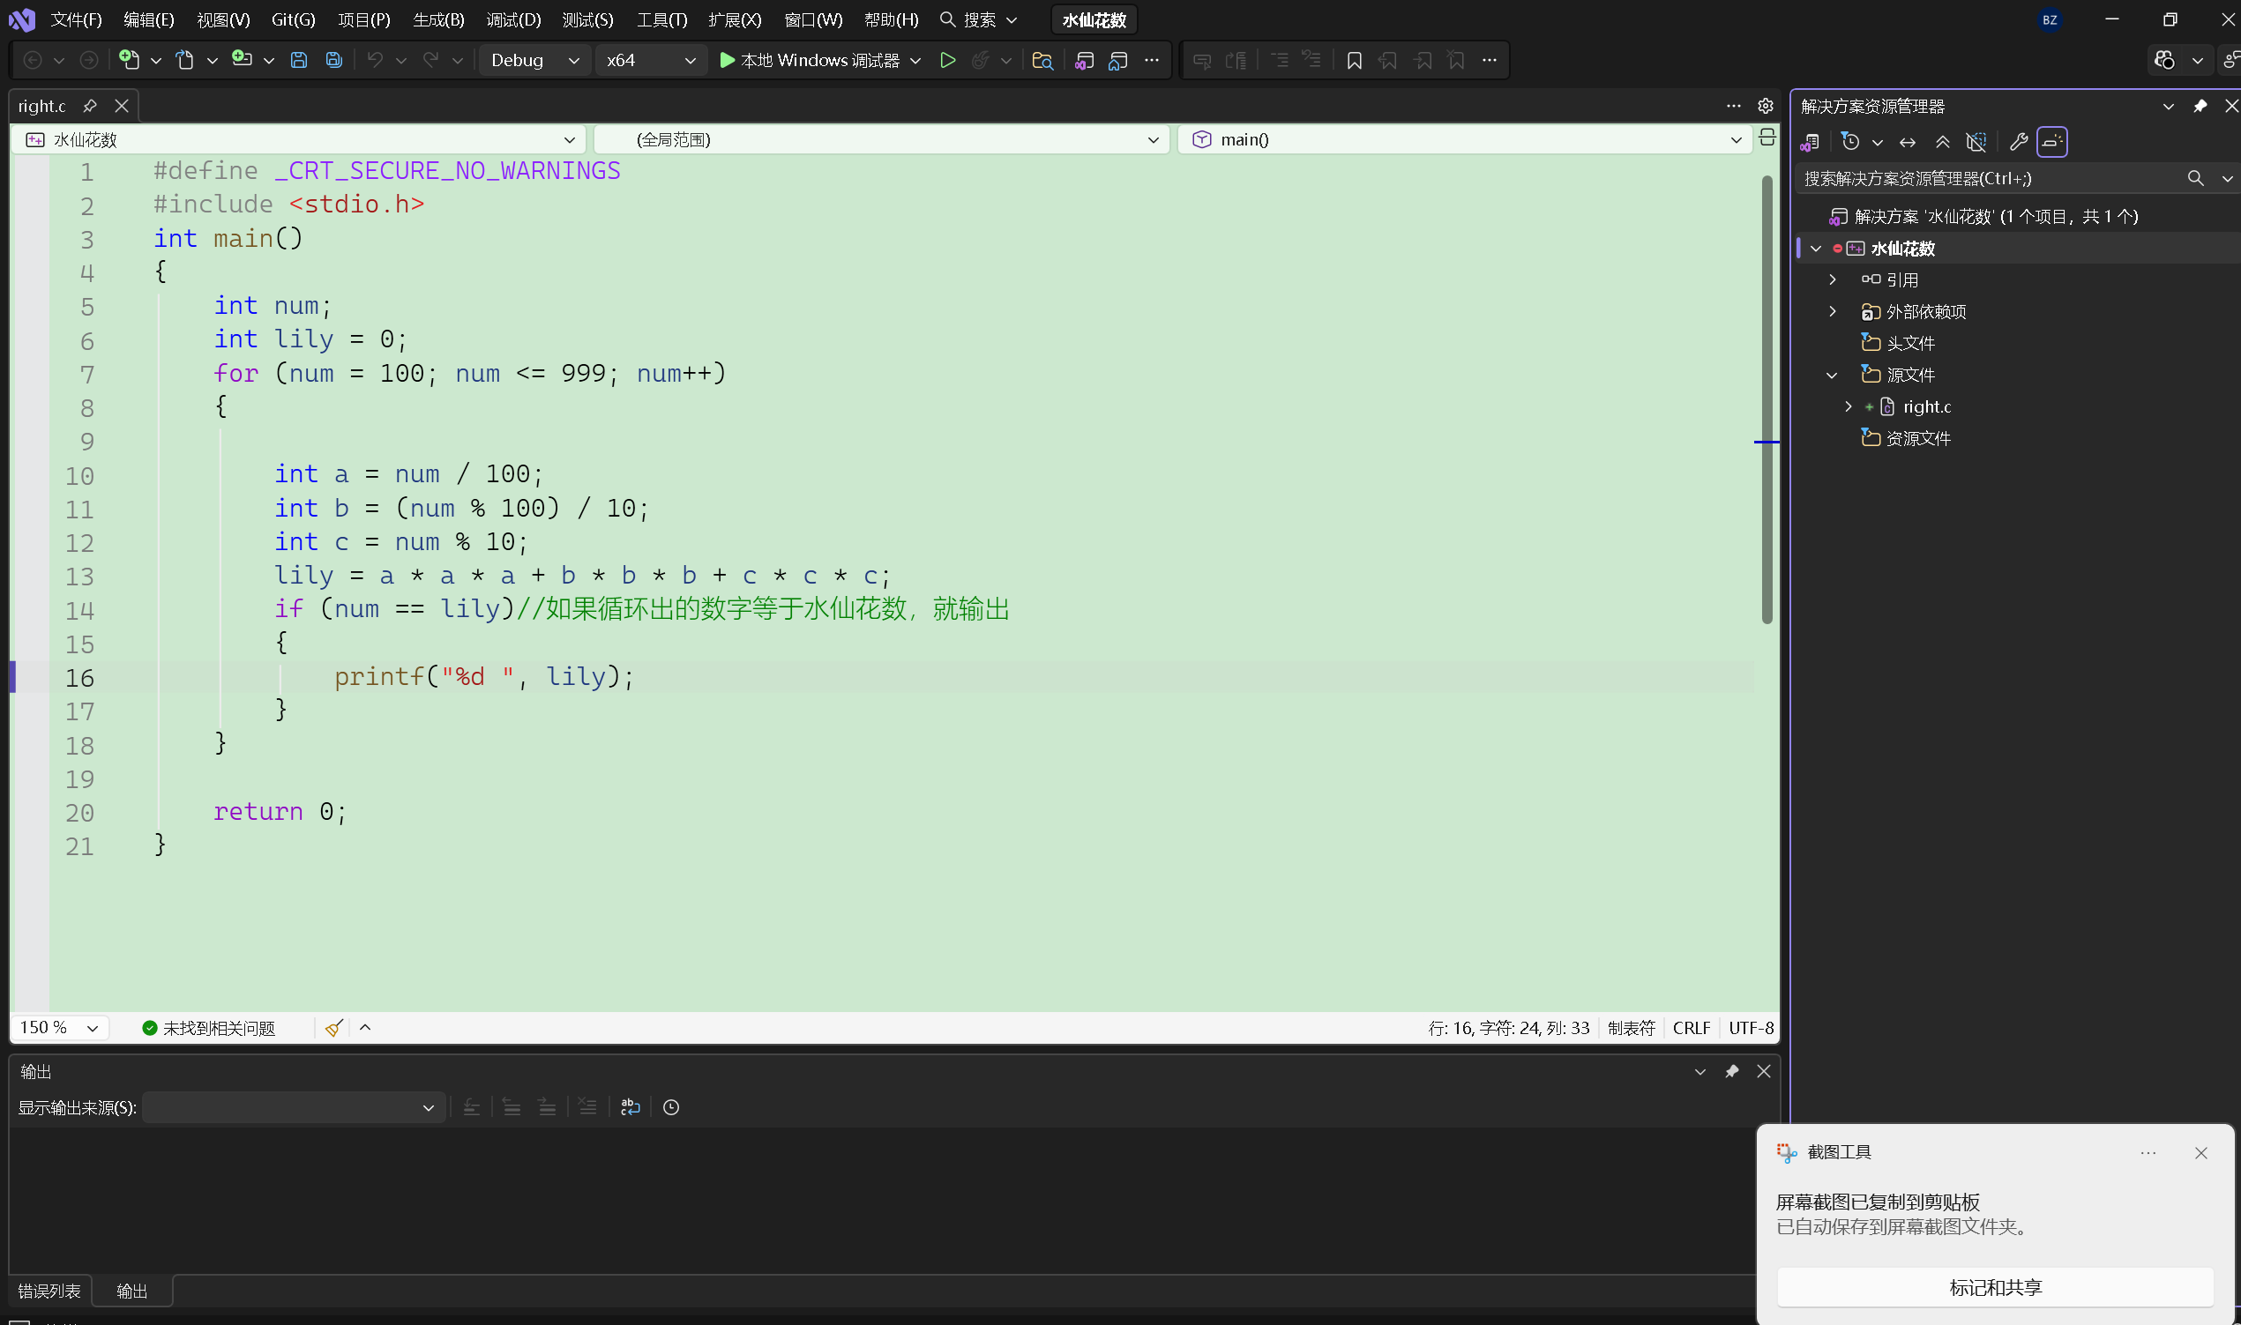
Task: Open the 150 % zoom level dropdown
Action: click(x=59, y=1028)
